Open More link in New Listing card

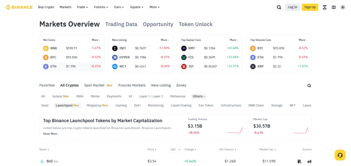click(165, 40)
